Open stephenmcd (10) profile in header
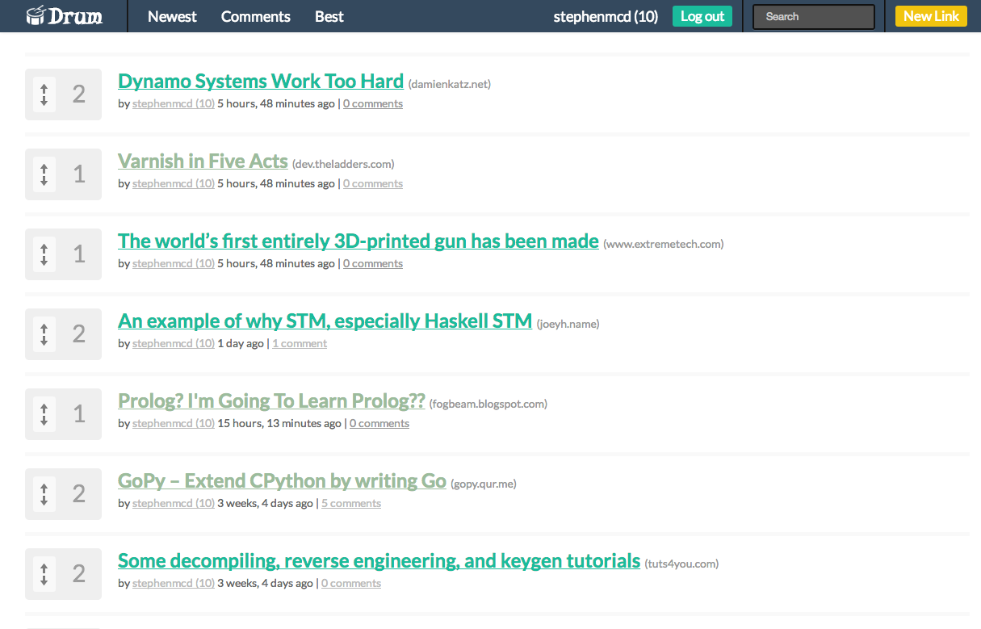The width and height of the screenshot is (981, 629). tap(606, 16)
